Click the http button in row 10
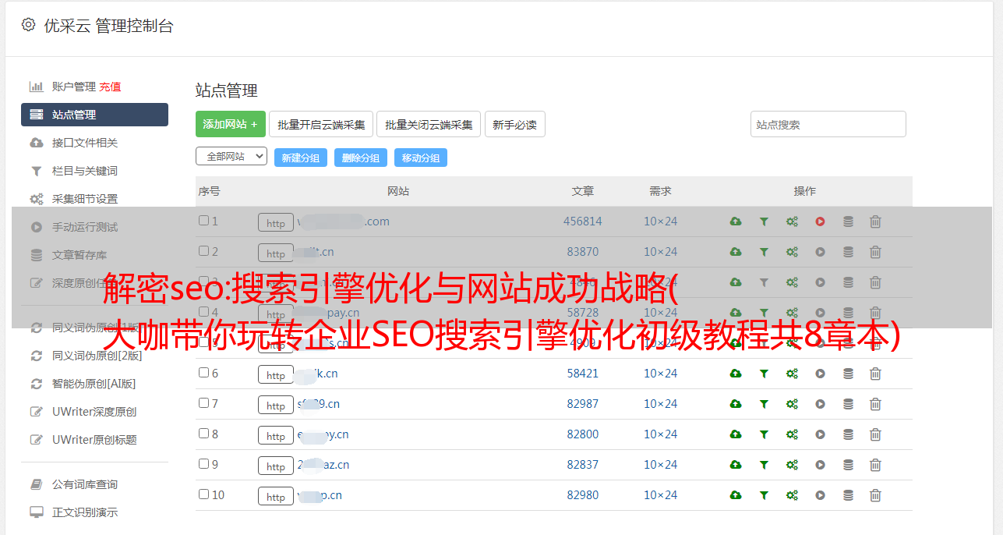The width and height of the screenshot is (1003, 535). point(276,497)
